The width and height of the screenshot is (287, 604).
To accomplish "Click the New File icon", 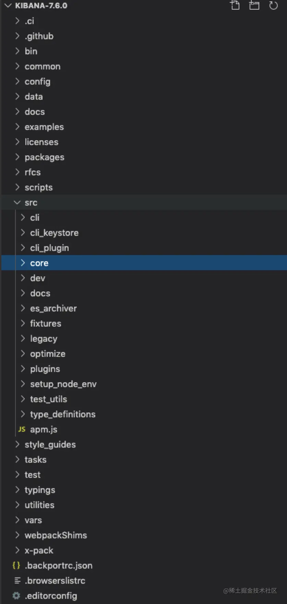I will [x=235, y=5].
